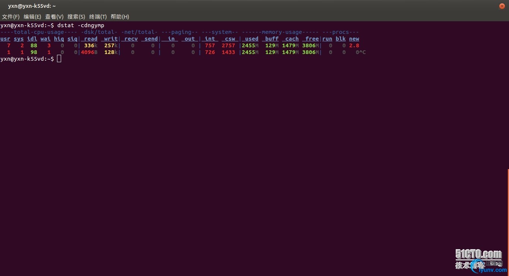Click the idl value 88
The image size is (509, 276).
pos(34,45)
